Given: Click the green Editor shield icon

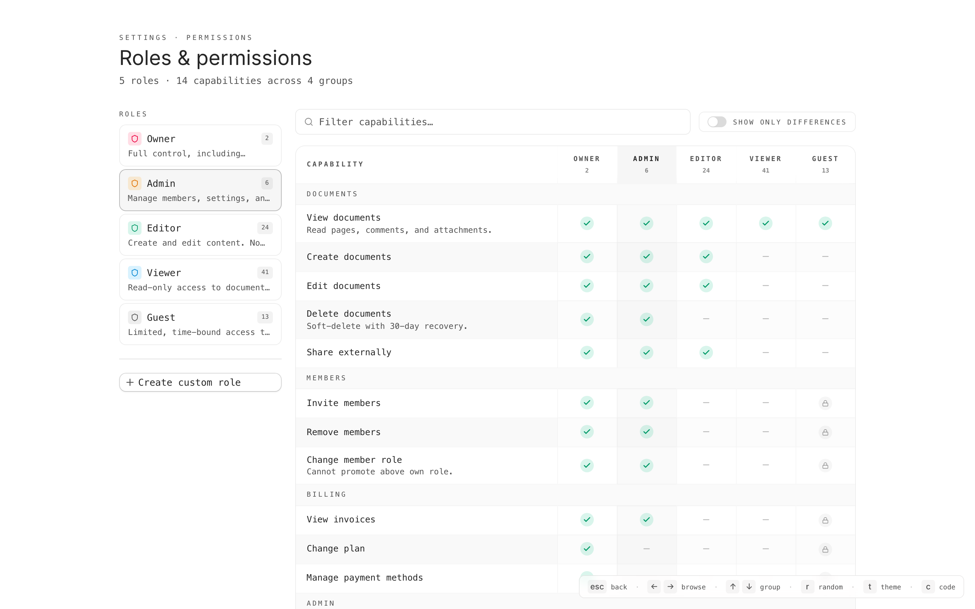Looking at the screenshot, I should (134, 228).
